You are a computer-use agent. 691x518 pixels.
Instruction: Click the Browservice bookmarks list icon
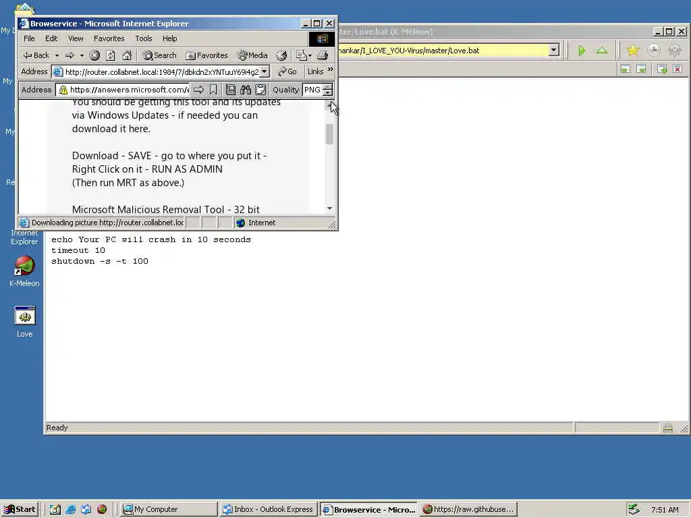pyautogui.click(x=231, y=90)
